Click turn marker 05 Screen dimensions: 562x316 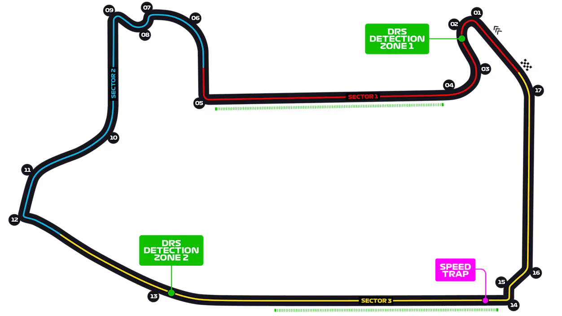(x=199, y=103)
